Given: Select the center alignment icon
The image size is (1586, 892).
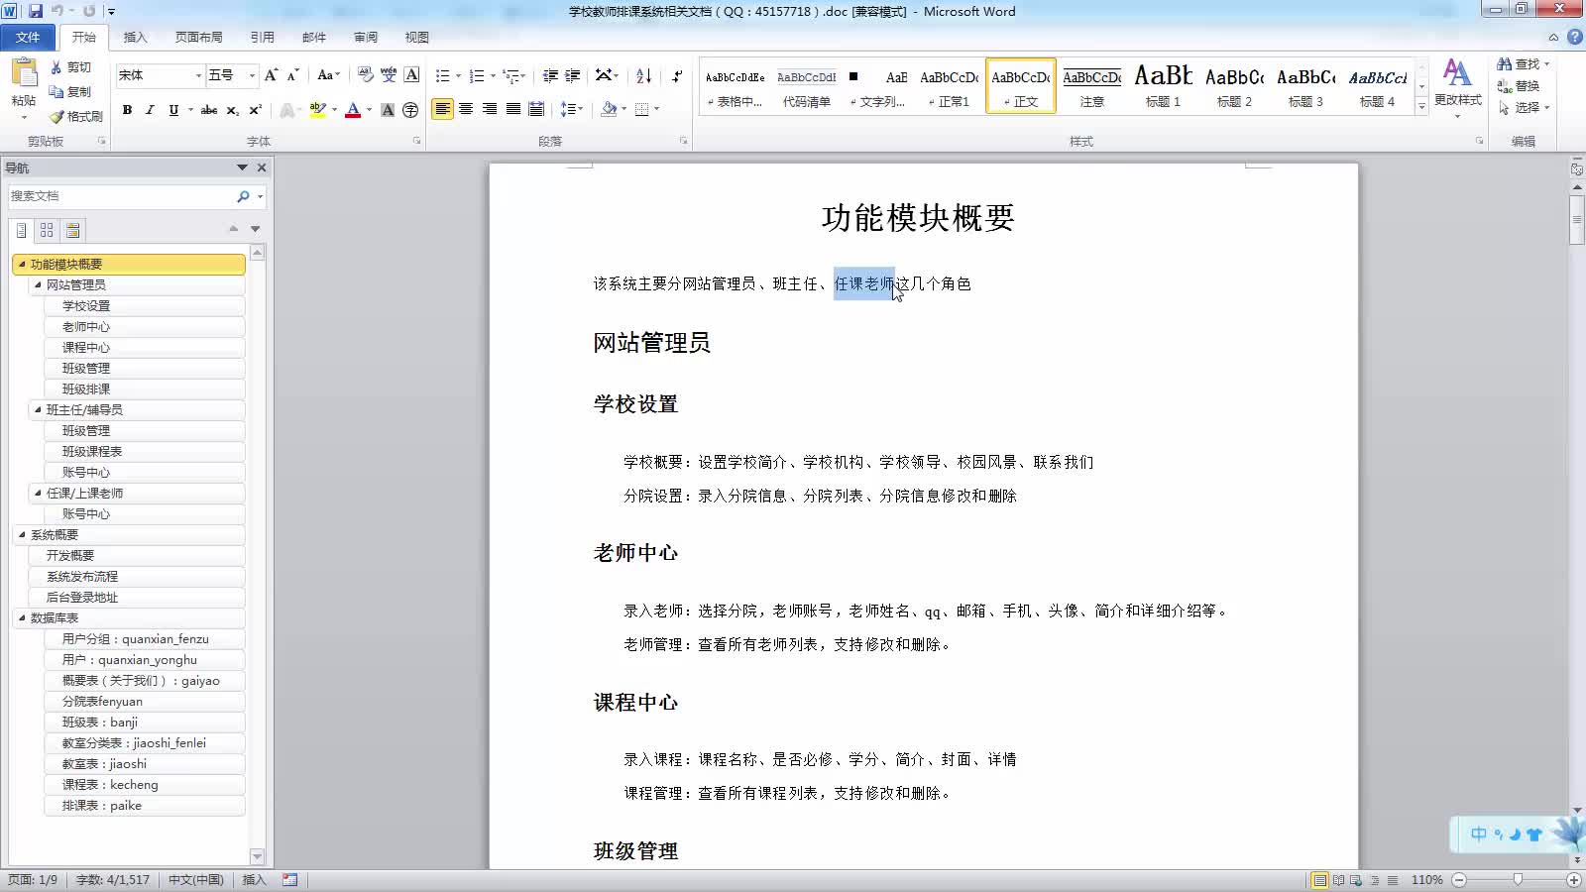Looking at the screenshot, I should tap(466, 109).
